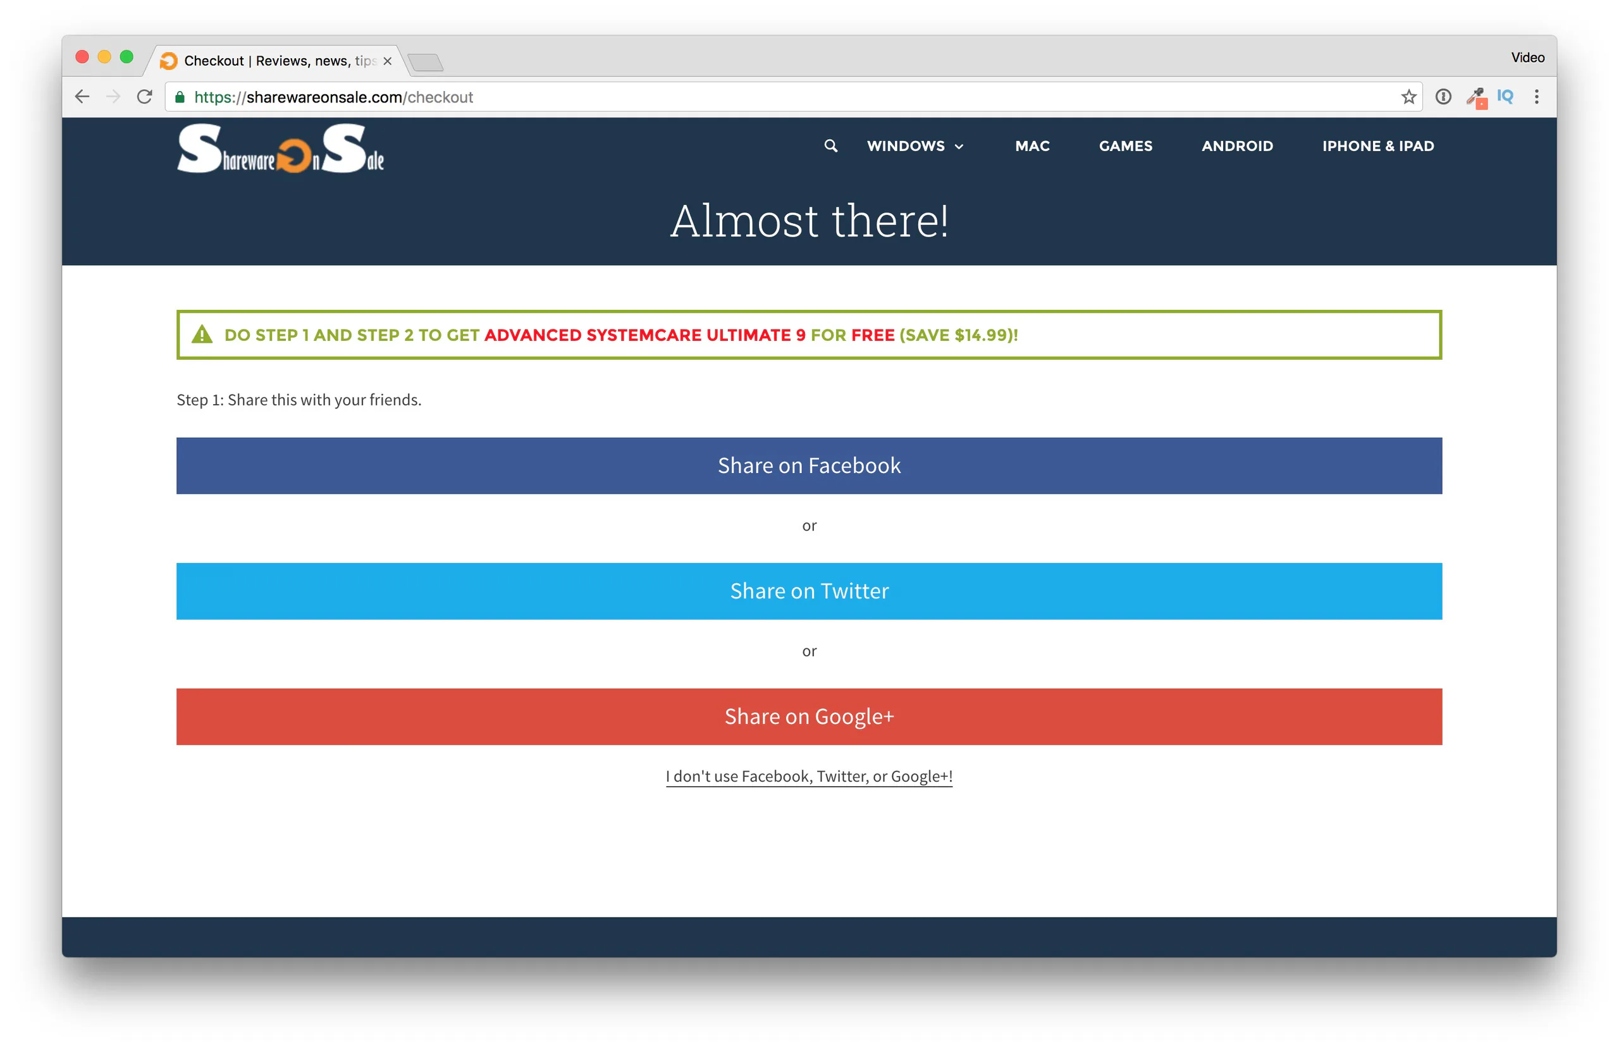Click the browser back arrow
The height and width of the screenshot is (1046, 1619).
click(x=82, y=97)
